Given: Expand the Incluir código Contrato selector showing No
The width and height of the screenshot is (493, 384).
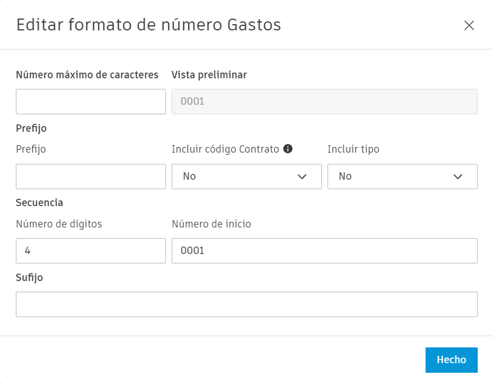Looking at the screenshot, I should [246, 176].
